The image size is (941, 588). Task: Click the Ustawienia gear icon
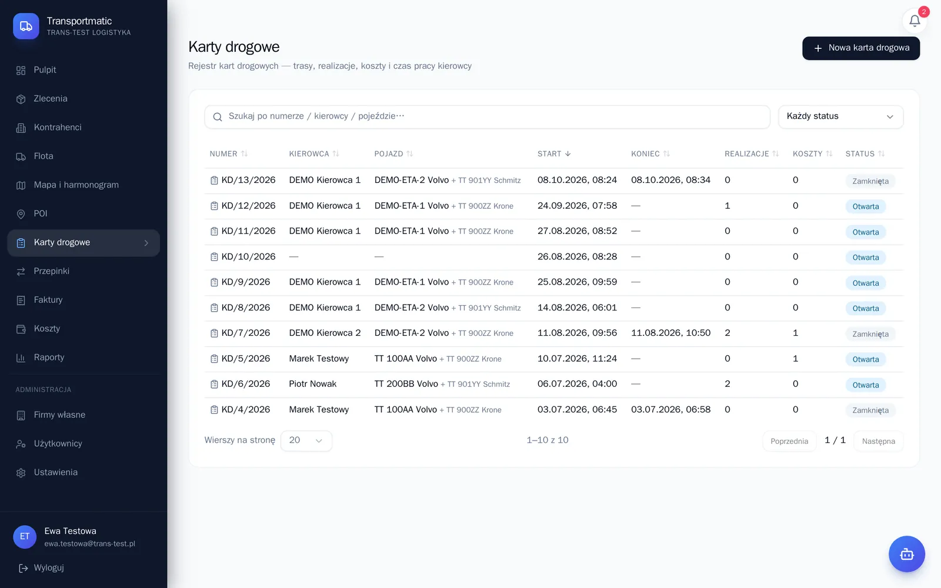21,473
